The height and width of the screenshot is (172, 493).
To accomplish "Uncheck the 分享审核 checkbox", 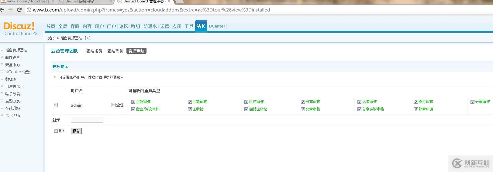I will point(472,102).
